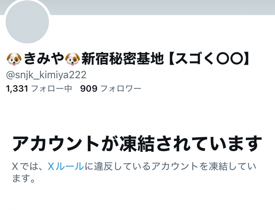Image resolution: width=275 pixels, height=210 pixels.
Task: Click the suspension description text starting Xでは
Action: click(134, 172)
